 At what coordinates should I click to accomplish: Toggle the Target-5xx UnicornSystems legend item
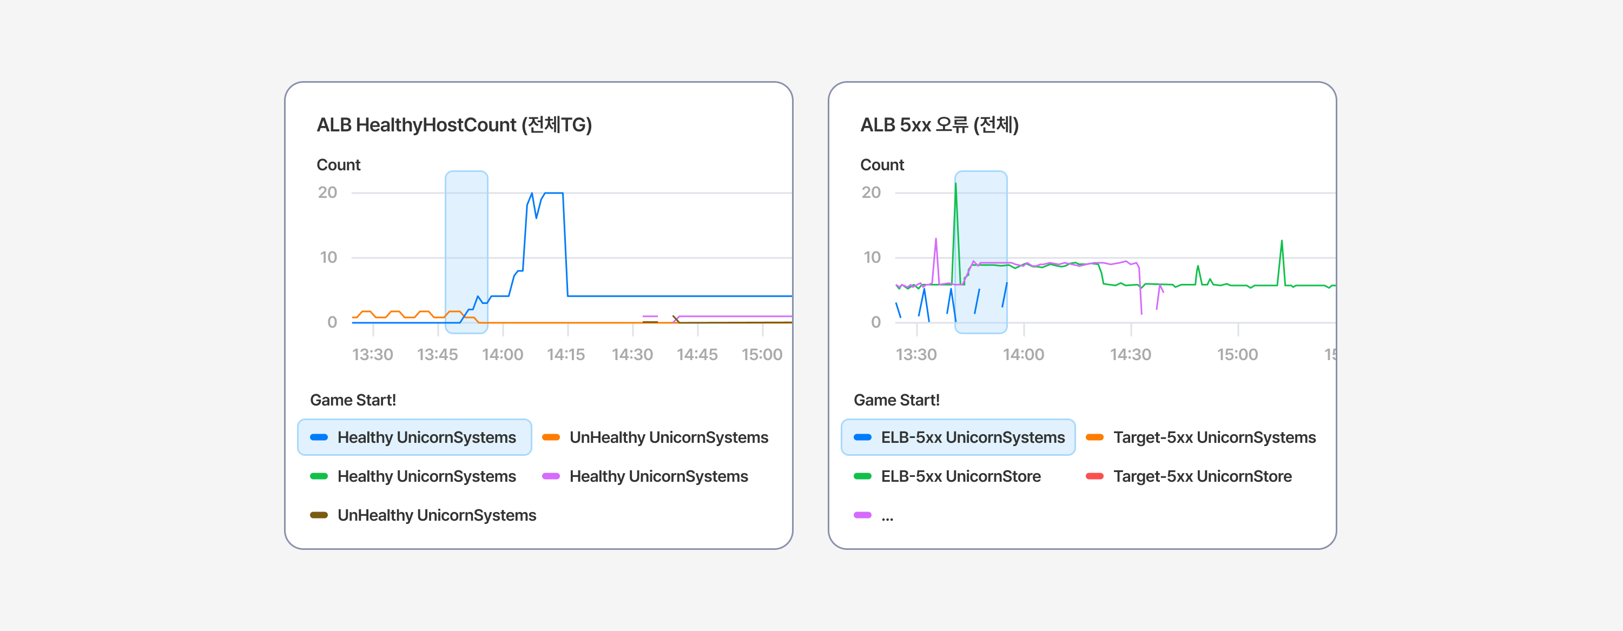point(1201,437)
